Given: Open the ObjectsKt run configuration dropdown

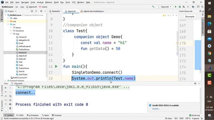Looking at the screenshot, I should point(165,7).
